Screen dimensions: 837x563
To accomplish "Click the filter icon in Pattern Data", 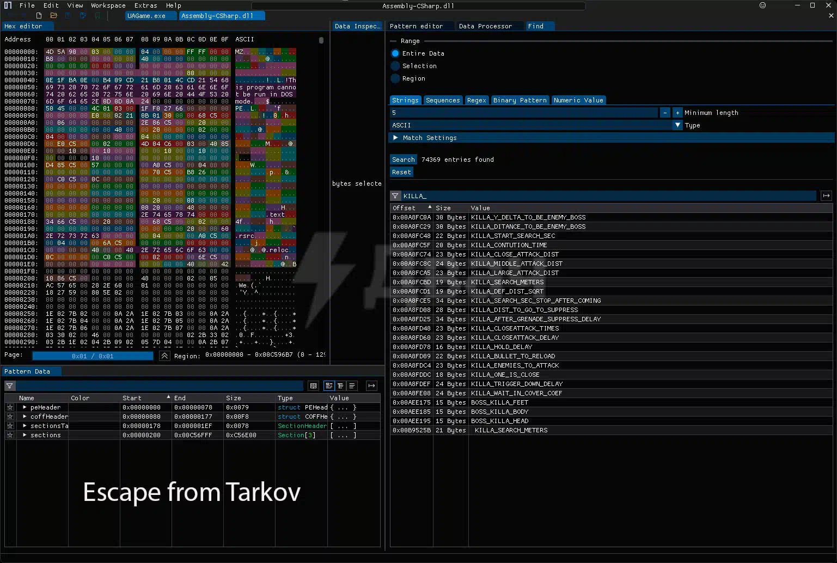I will [x=10, y=385].
